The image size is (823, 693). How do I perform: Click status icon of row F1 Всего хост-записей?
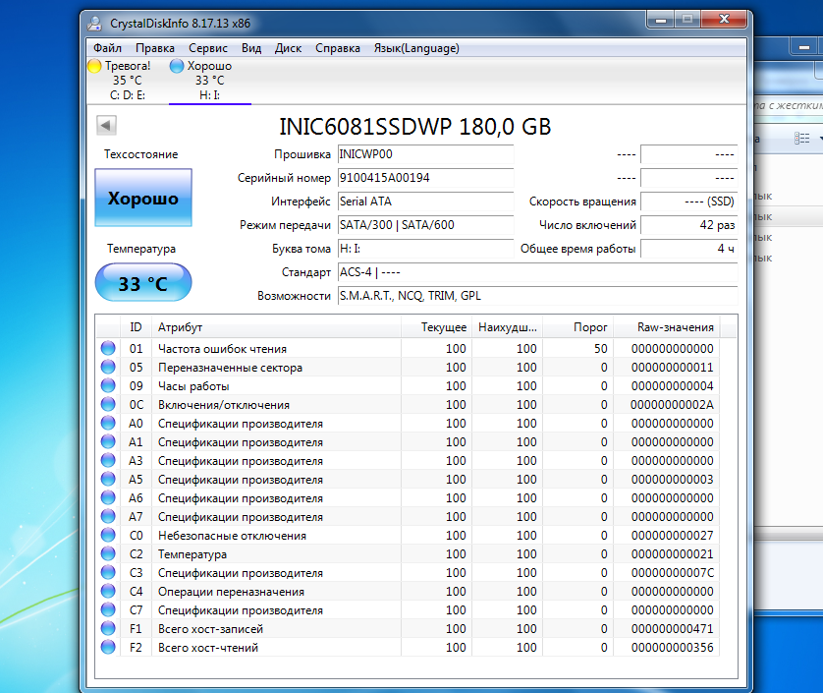(x=108, y=628)
